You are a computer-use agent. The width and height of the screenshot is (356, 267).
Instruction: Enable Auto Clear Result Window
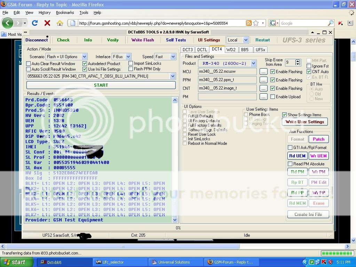click(x=29, y=64)
